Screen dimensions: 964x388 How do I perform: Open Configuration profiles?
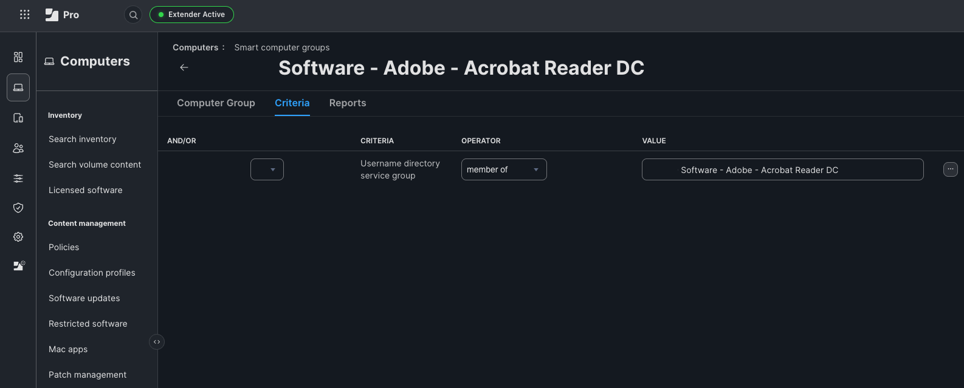tap(92, 273)
